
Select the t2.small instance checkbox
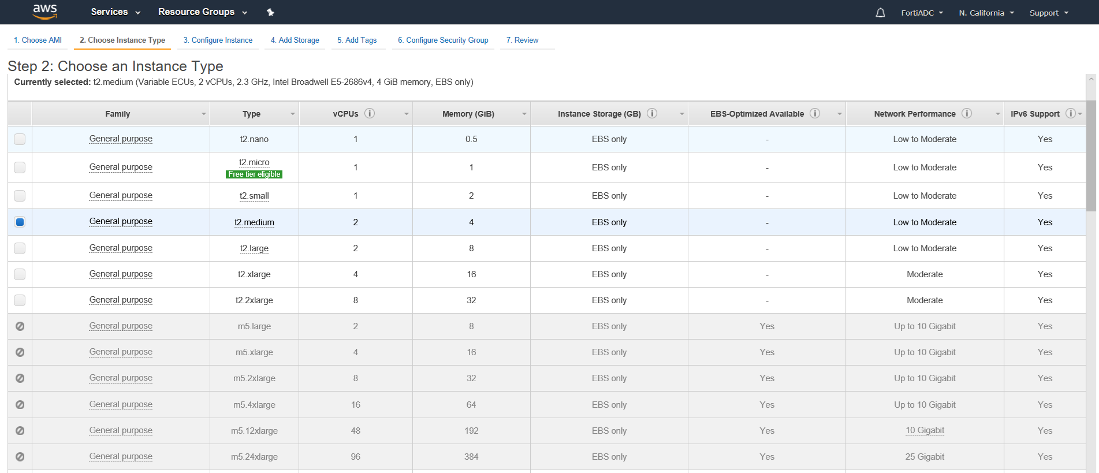[x=20, y=196]
